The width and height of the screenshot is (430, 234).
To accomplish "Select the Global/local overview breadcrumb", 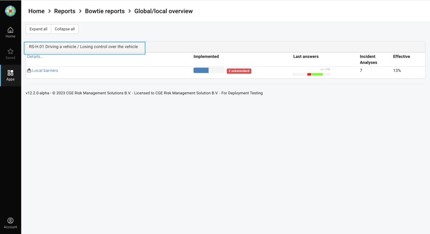I will [163, 11].
